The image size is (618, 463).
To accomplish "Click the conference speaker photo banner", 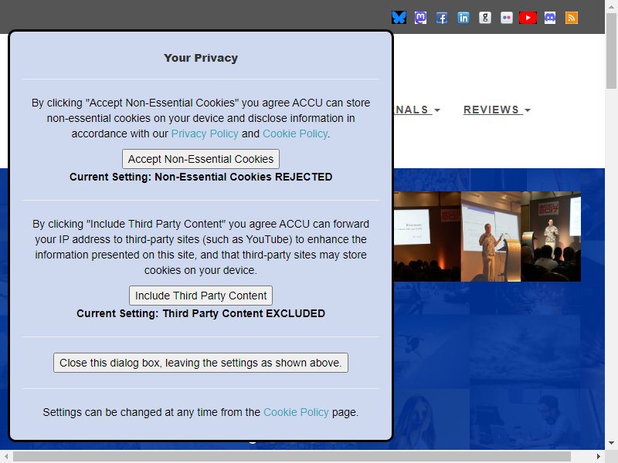I will (x=487, y=236).
